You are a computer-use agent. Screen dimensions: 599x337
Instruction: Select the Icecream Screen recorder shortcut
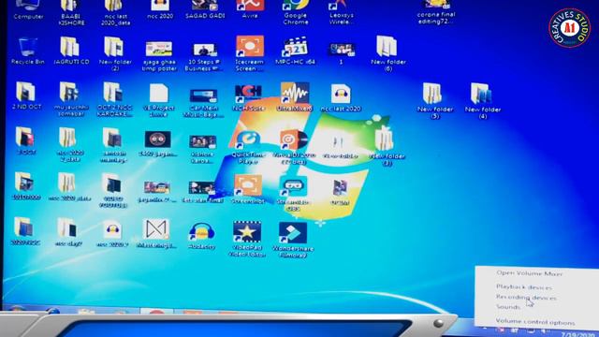250,53
